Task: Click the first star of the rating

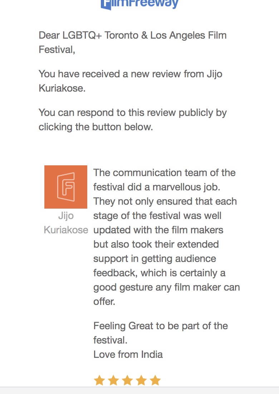Action: (x=99, y=380)
